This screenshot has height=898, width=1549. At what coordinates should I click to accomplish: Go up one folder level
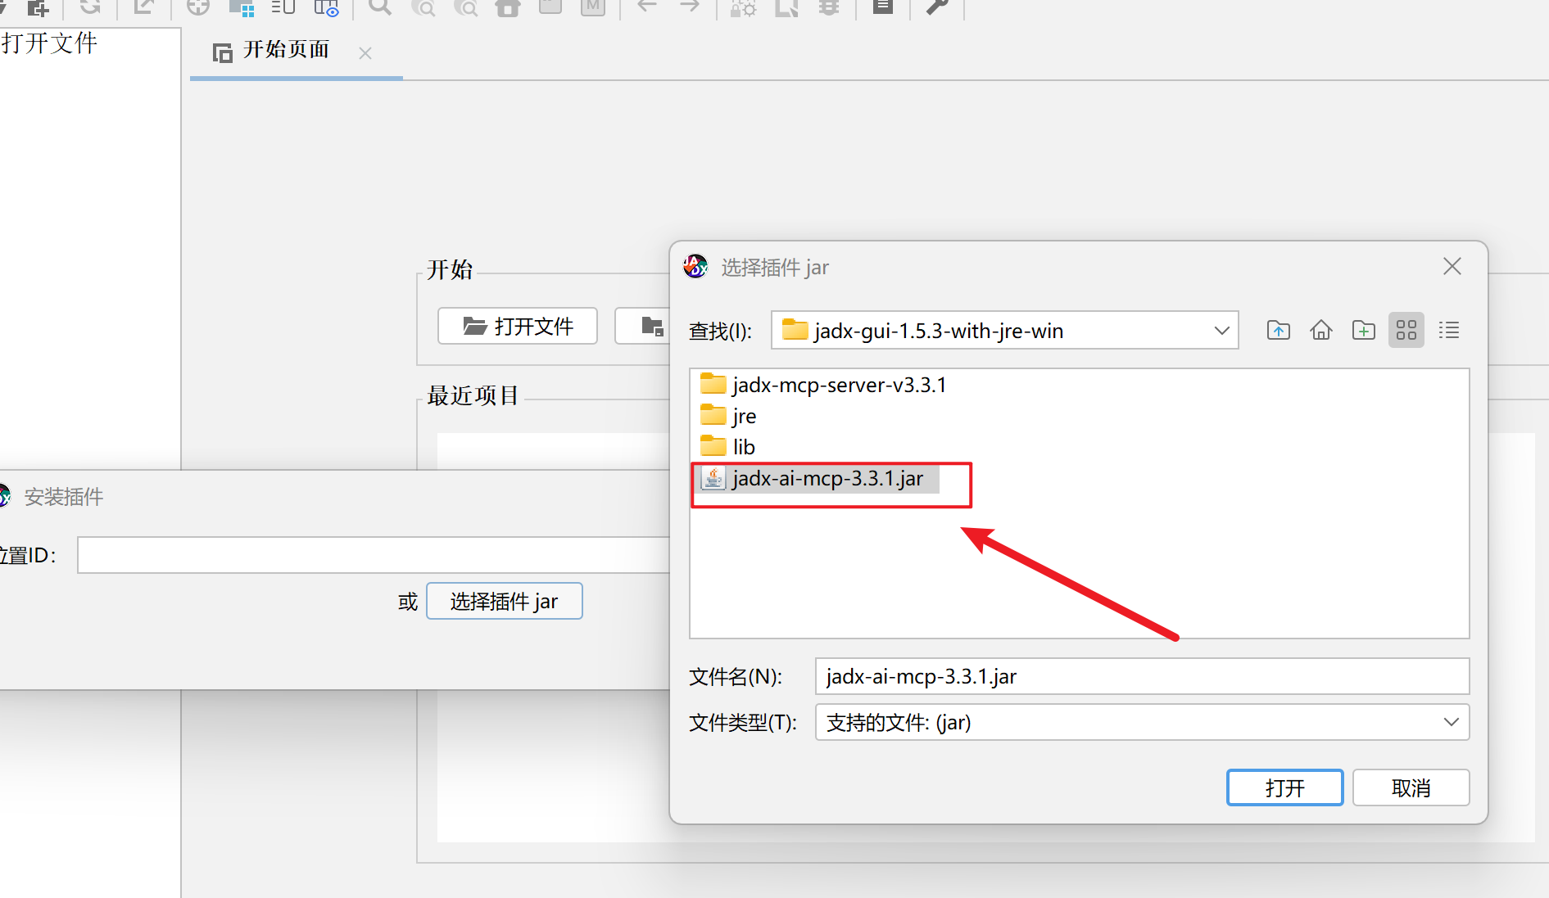[x=1278, y=331]
